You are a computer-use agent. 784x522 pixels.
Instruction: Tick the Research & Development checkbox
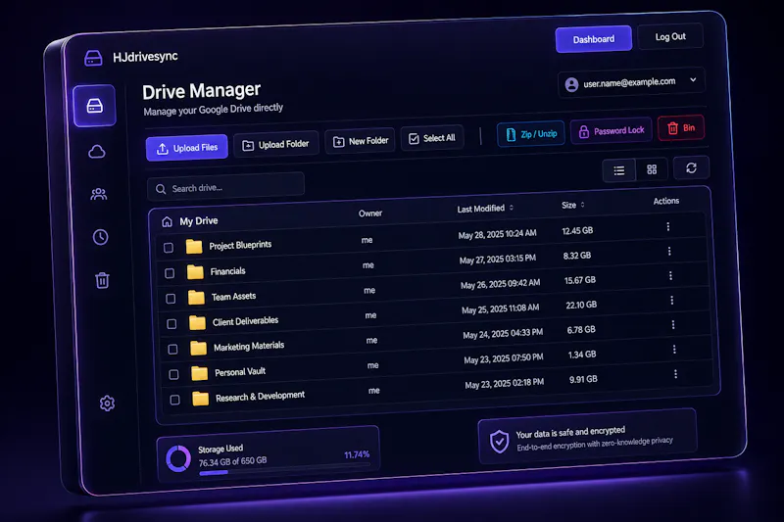coord(174,400)
